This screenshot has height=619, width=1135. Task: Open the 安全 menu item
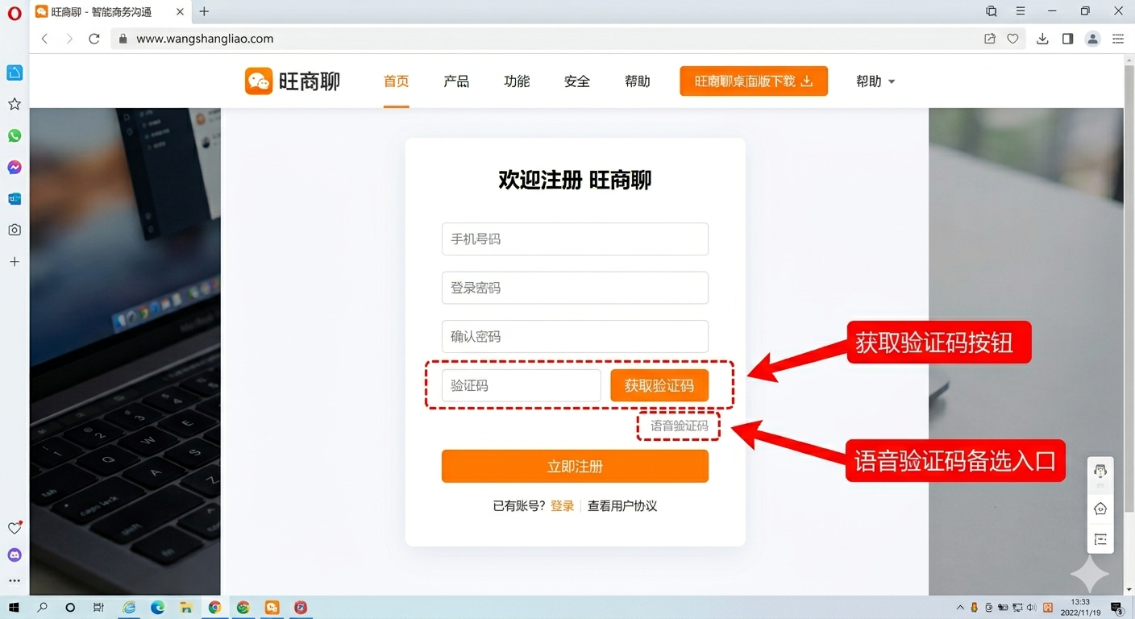click(x=577, y=81)
